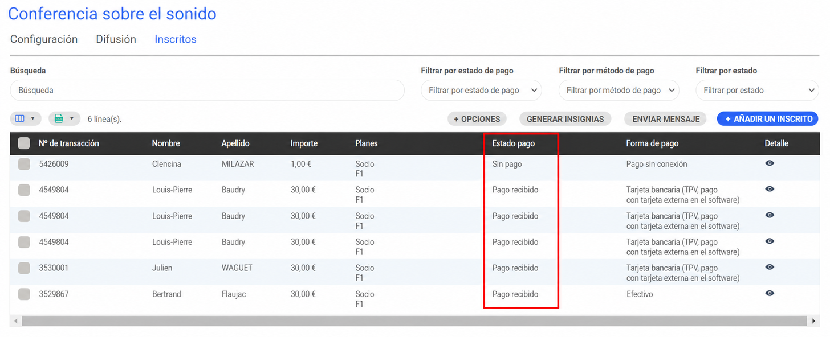Select the row for transaction 5426009
Screen dimensions: 830x337
24,164
